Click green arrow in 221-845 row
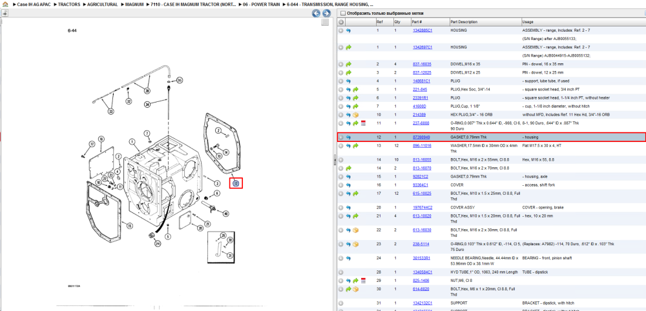 click(355, 89)
